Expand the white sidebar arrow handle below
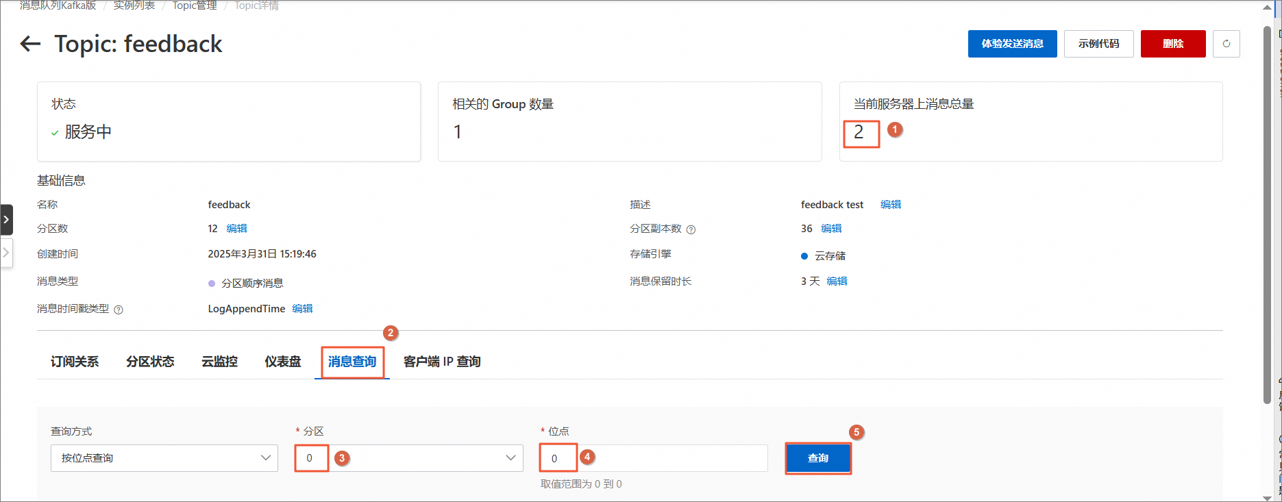This screenshot has height=502, width=1282. point(6,253)
